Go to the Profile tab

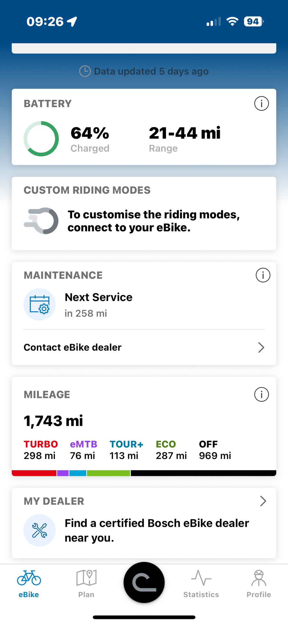tap(259, 583)
